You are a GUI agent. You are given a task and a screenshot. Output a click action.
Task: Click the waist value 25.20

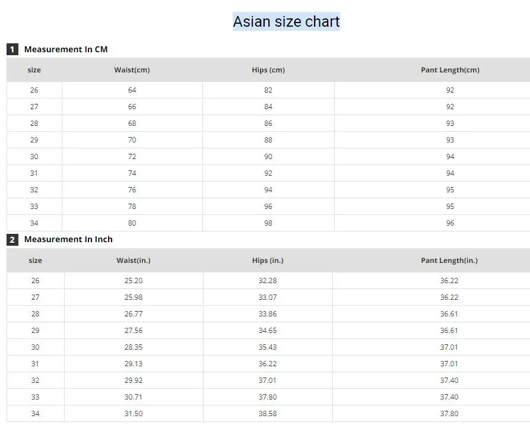[x=134, y=281]
